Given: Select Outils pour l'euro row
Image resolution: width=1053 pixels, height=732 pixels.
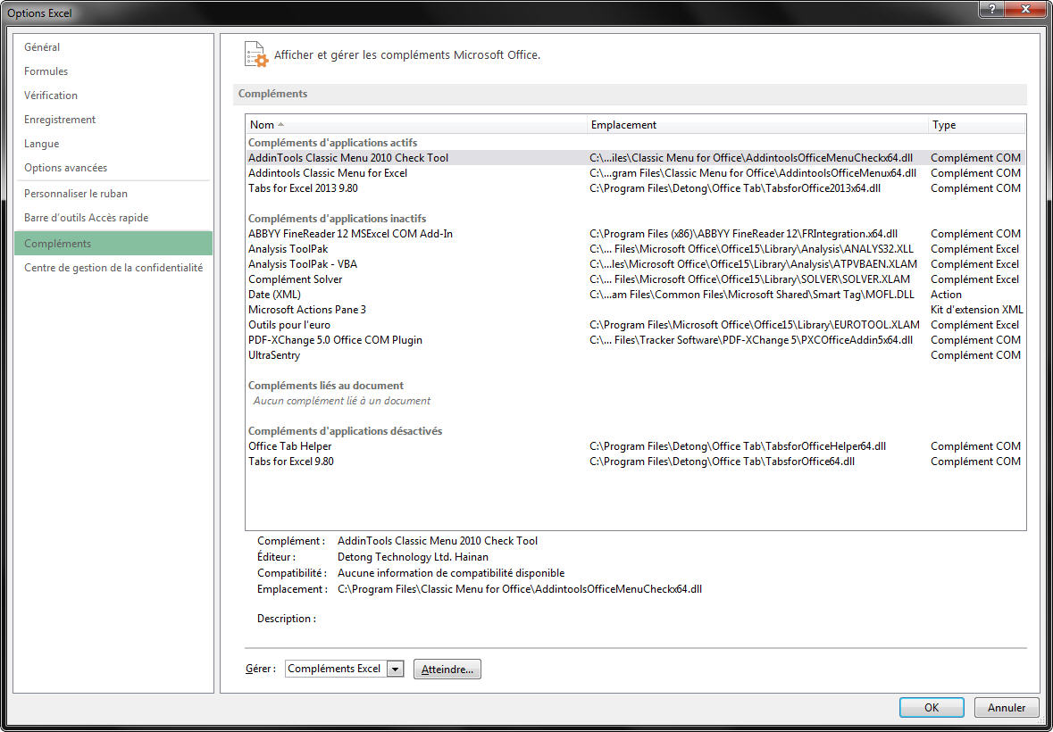Looking at the screenshot, I should pyautogui.click(x=635, y=325).
